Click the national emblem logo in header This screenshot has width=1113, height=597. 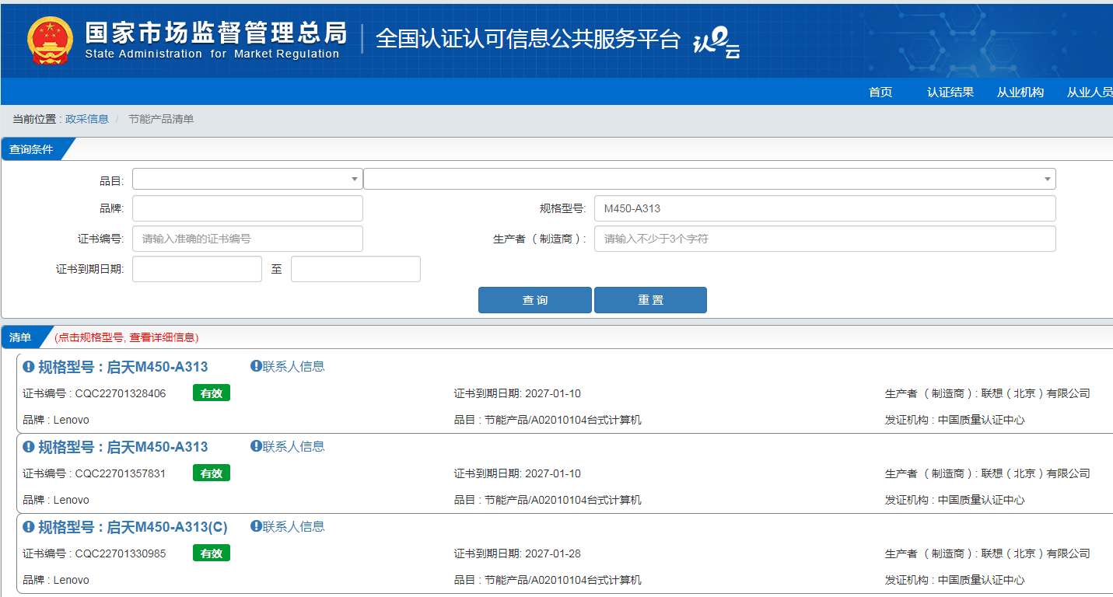[x=51, y=40]
